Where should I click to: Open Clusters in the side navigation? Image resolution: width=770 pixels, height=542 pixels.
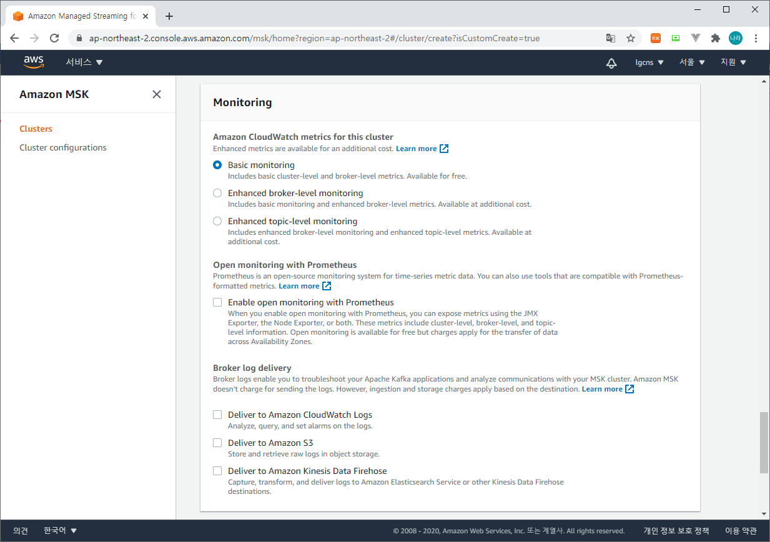[36, 129]
